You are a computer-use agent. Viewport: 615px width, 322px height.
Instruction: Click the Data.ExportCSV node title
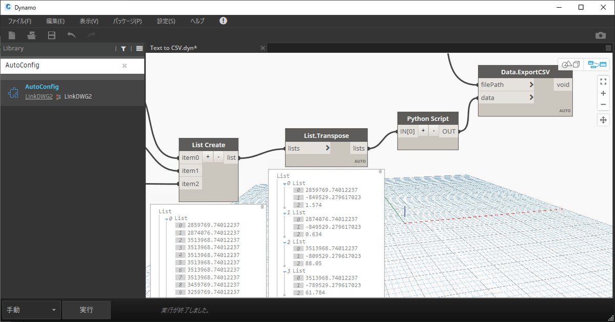525,72
